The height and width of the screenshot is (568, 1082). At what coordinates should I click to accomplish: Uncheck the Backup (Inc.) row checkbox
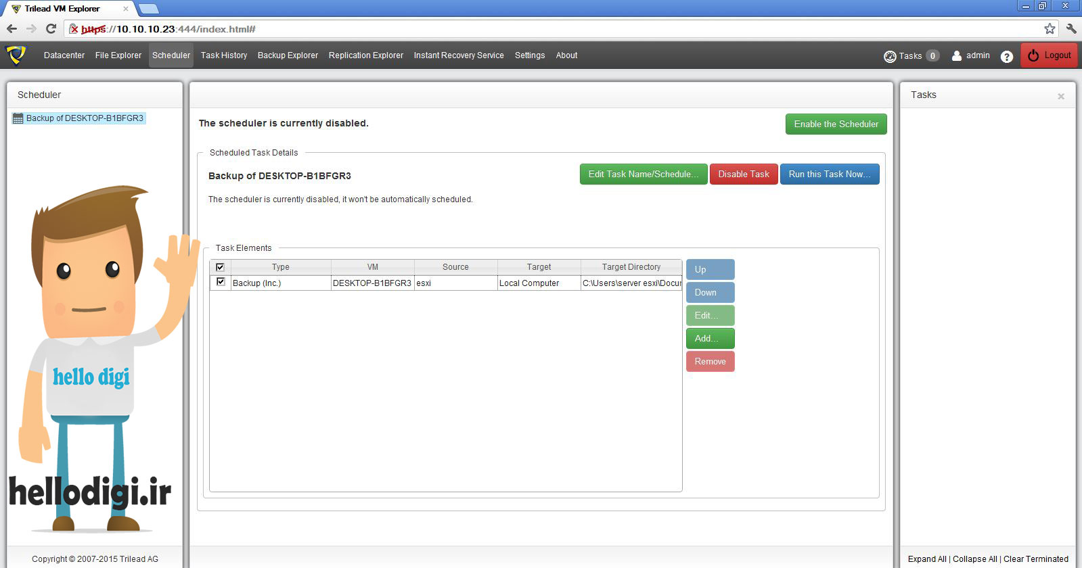[x=221, y=282]
